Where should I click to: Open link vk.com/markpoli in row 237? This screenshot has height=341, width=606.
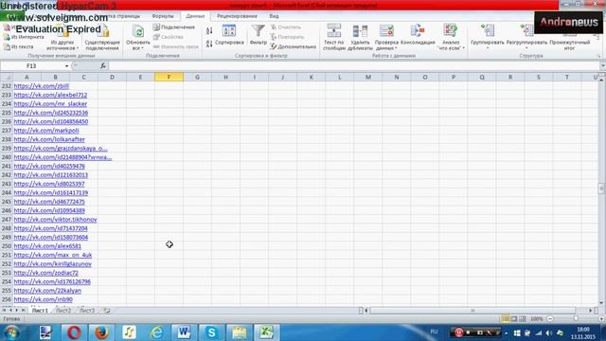[x=46, y=131]
